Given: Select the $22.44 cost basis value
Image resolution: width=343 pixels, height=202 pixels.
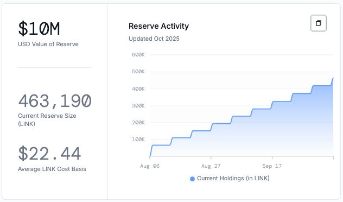Looking at the screenshot, I should [x=49, y=154].
